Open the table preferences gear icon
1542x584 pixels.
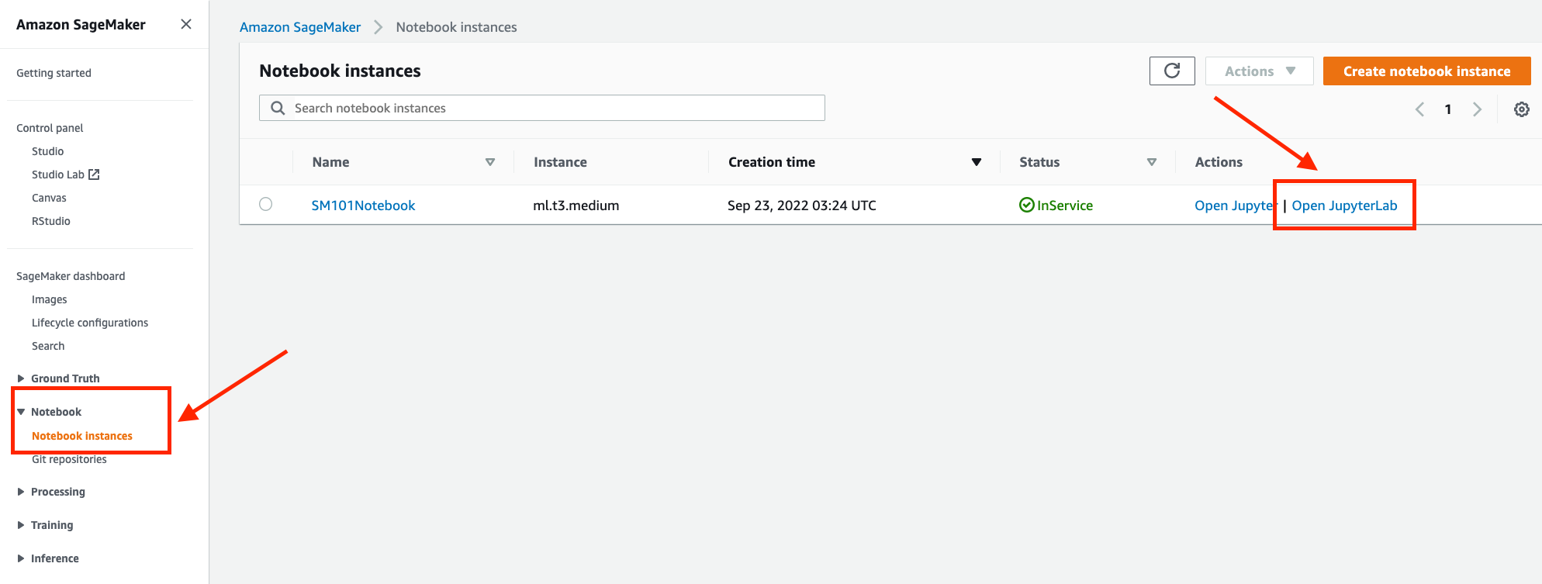click(1522, 109)
